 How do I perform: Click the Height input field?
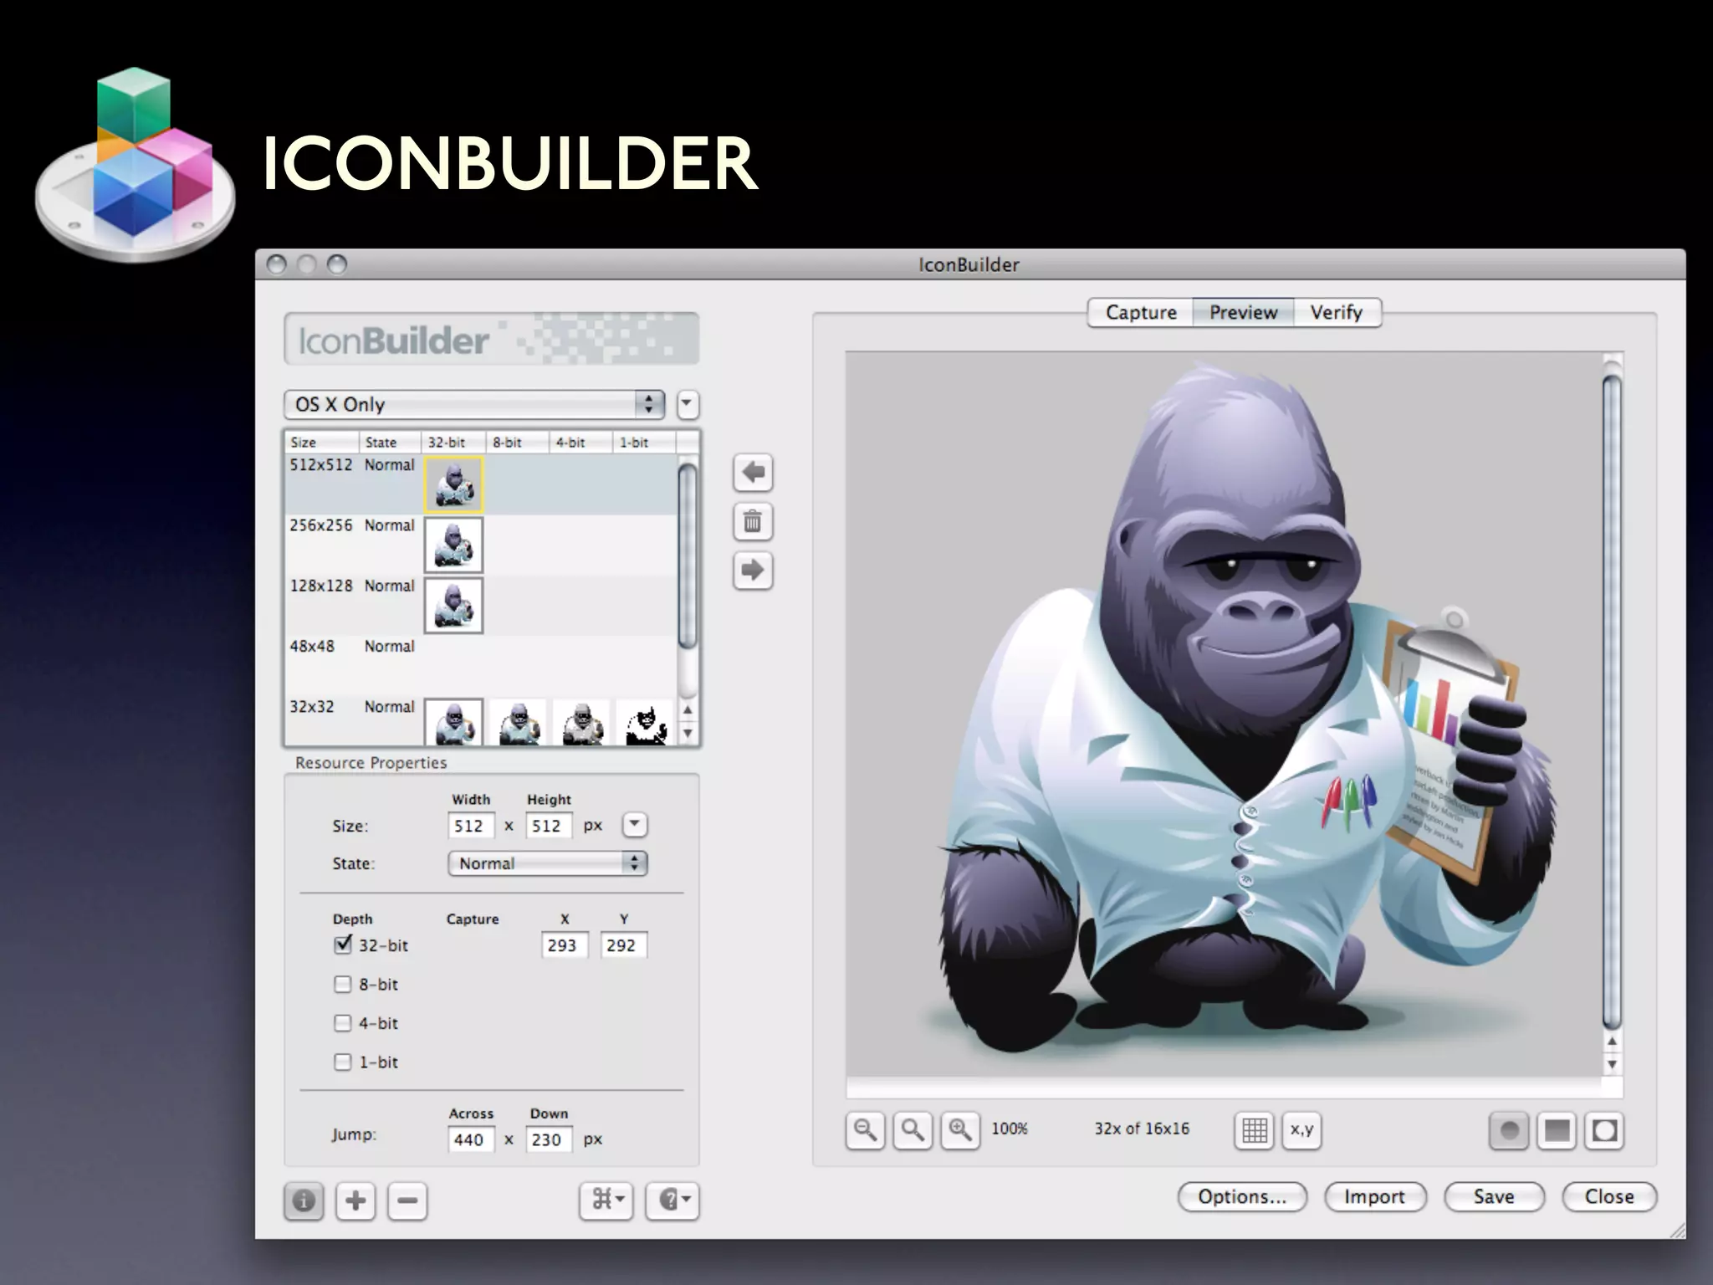coord(549,827)
